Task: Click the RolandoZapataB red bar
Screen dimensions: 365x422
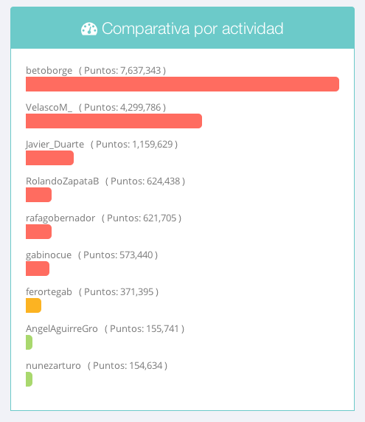Action: point(39,195)
